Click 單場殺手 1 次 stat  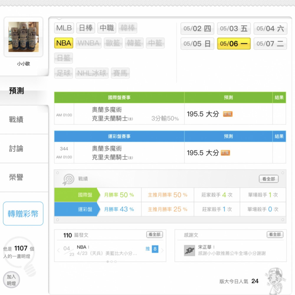tap(263, 195)
